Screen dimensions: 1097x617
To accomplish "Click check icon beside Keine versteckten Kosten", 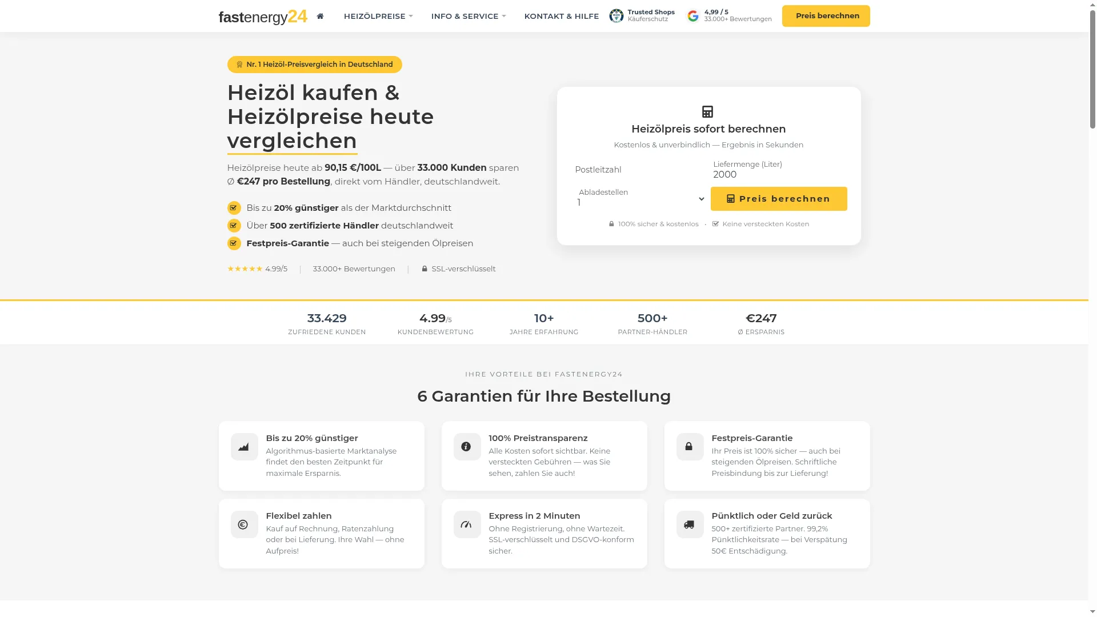I will tap(715, 224).
